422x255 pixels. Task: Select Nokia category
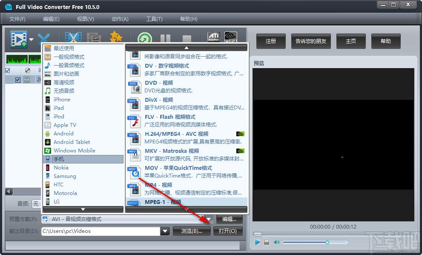[x=83, y=168]
